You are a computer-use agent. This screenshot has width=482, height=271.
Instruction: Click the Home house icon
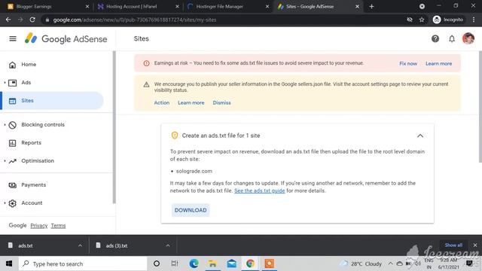point(12,65)
